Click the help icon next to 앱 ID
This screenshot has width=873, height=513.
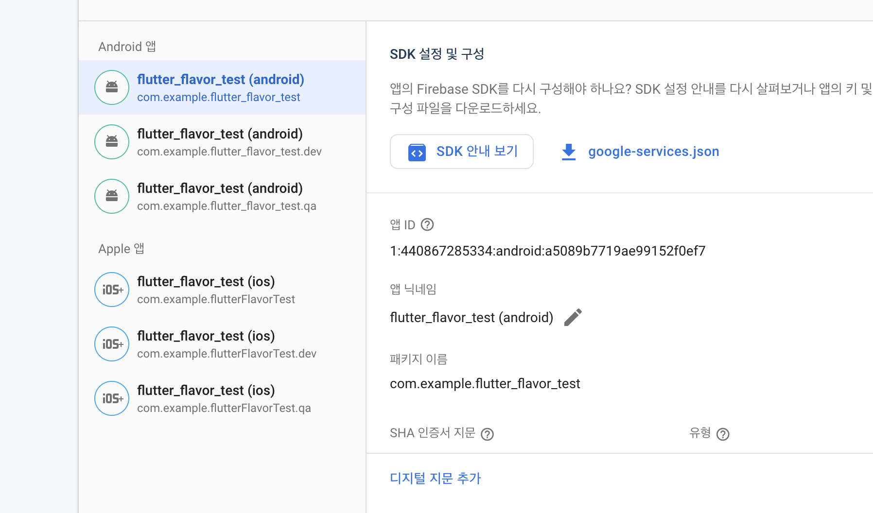(x=427, y=224)
